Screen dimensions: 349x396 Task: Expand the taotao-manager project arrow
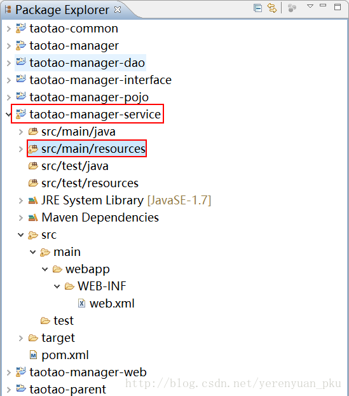tap(9, 46)
